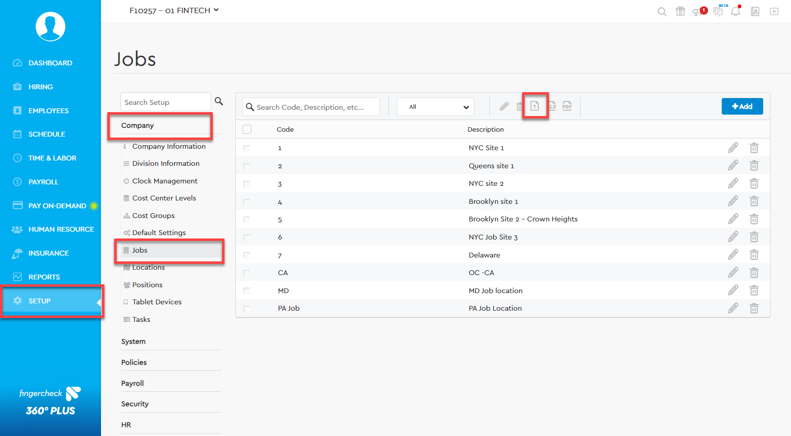Open the gift rewards icon

point(680,11)
